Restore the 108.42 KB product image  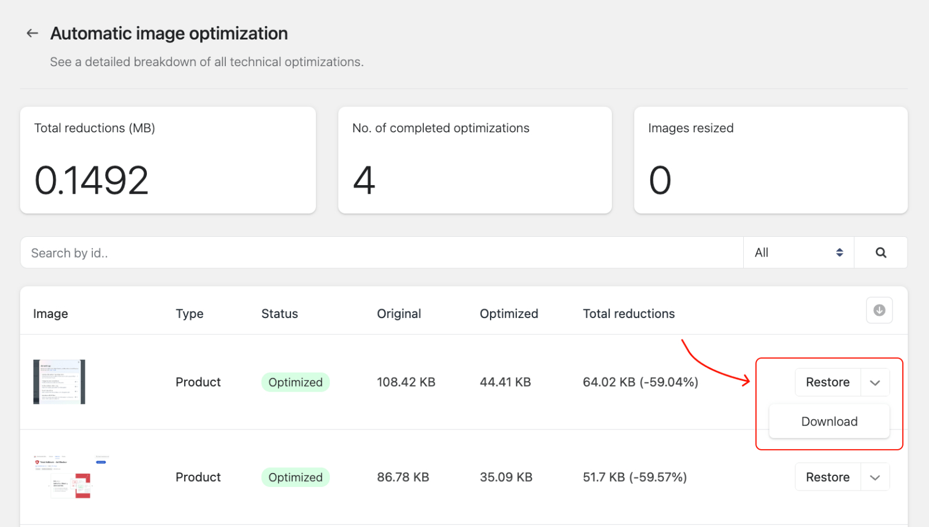pyautogui.click(x=827, y=382)
